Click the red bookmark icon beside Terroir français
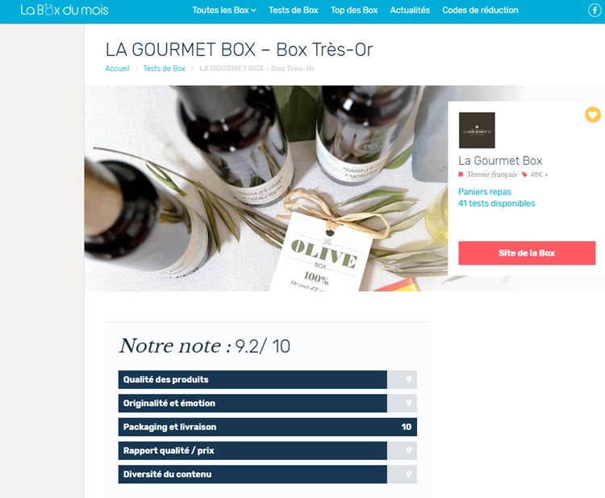Image resolution: width=605 pixels, height=498 pixels. click(461, 174)
